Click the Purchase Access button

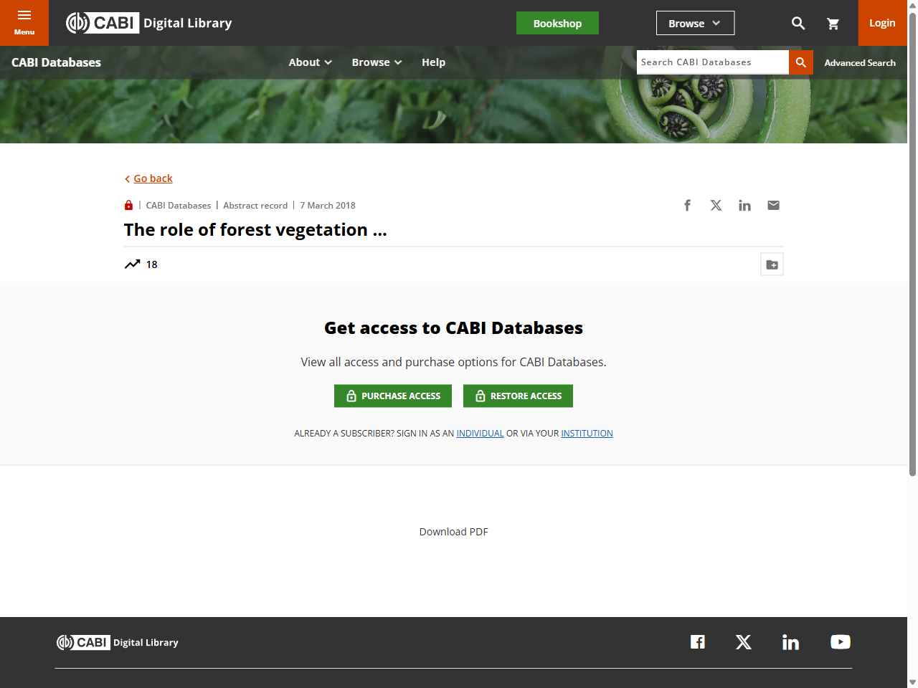[x=392, y=396]
